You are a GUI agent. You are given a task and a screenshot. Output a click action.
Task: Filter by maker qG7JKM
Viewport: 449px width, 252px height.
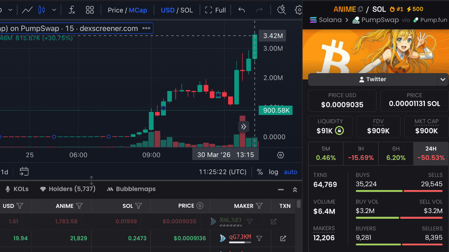(259, 238)
